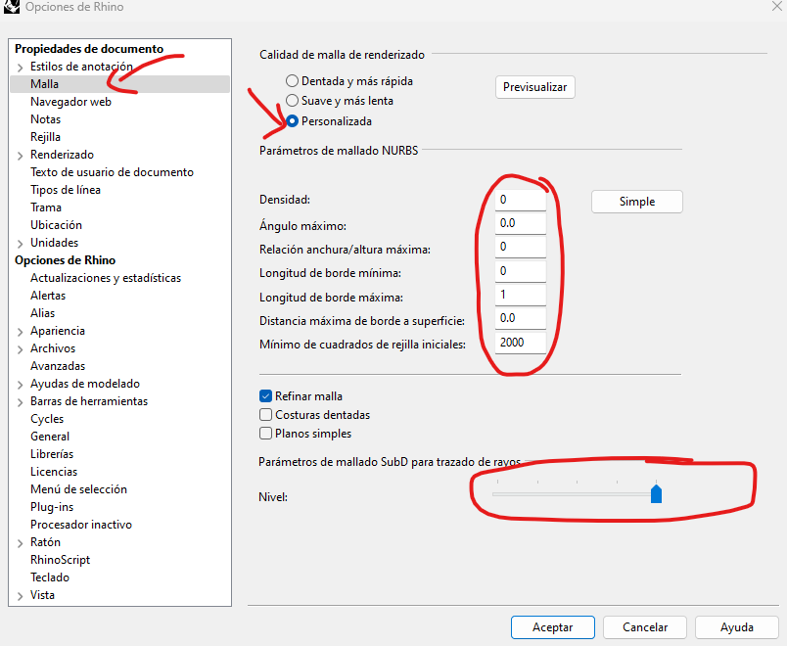Open the Cycles settings page

coord(47,419)
